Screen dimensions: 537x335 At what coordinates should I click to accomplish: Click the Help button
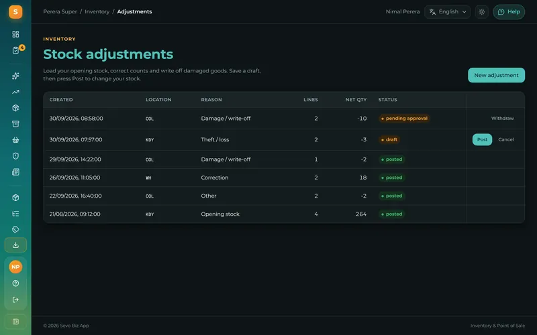point(509,12)
